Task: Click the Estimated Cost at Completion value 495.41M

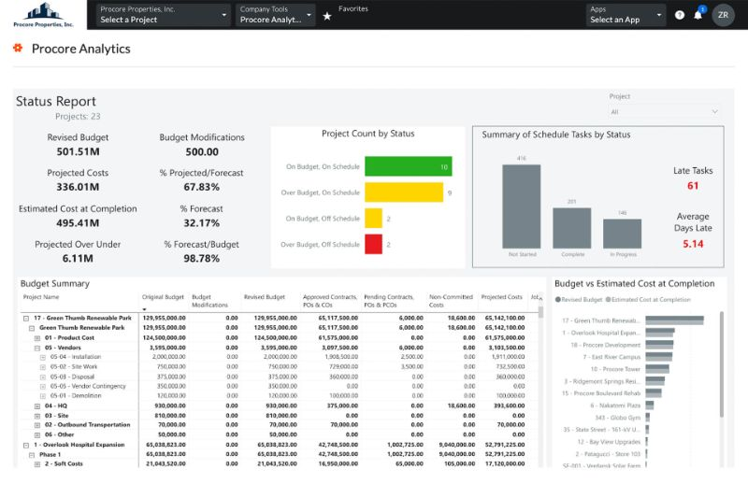Action: click(x=78, y=222)
